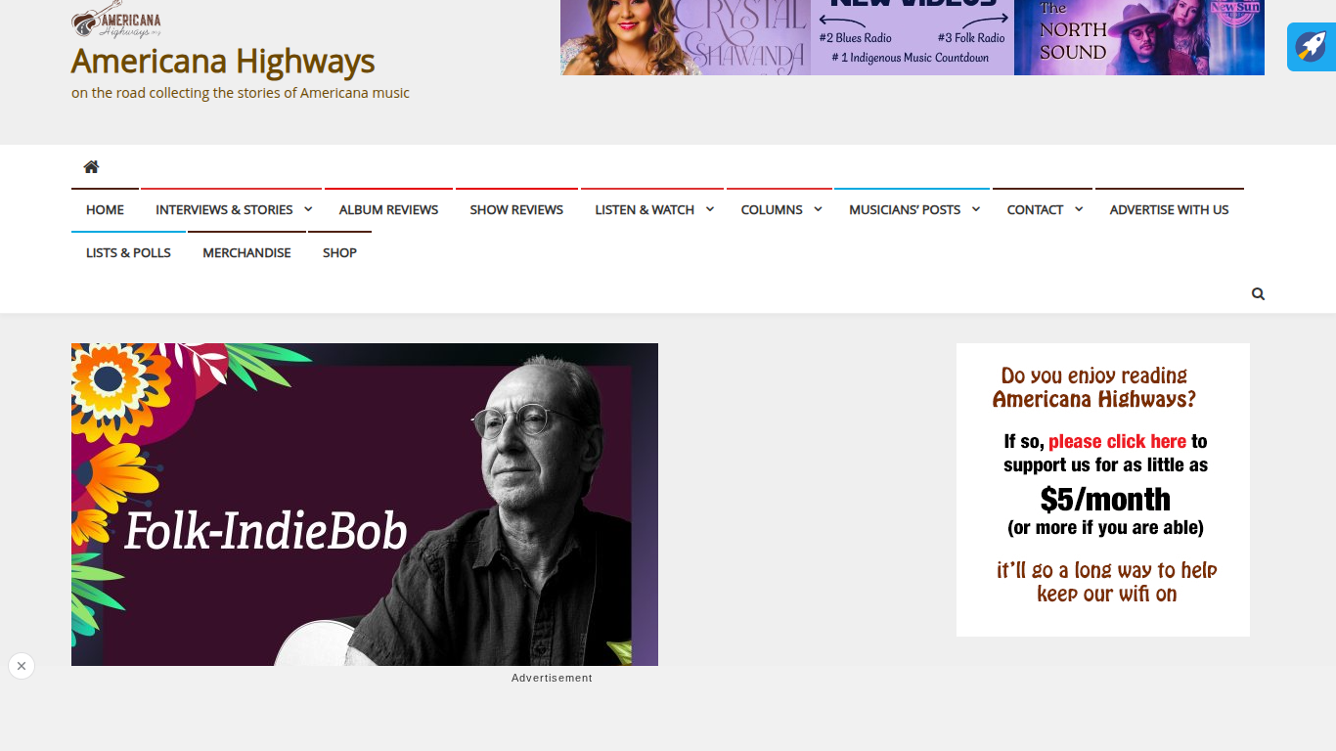
Task: Open the Advertise With Us page
Action: (x=1169, y=209)
